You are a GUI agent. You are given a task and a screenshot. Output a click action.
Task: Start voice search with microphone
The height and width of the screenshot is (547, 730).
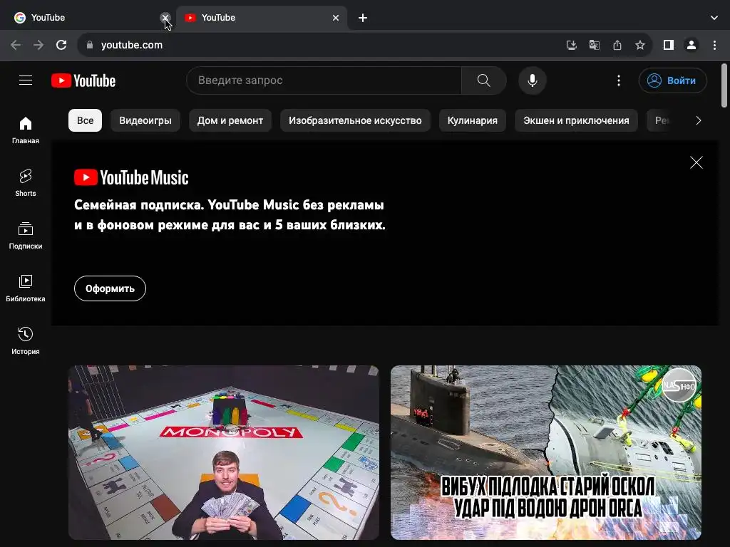click(532, 80)
